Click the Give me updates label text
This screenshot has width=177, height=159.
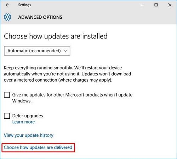72,98
